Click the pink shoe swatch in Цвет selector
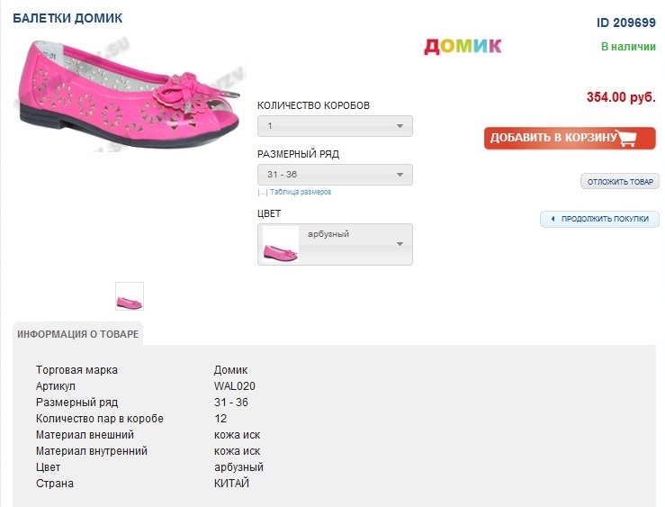Image resolution: width=665 pixels, height=507 pixels. (x=280, y=245)
